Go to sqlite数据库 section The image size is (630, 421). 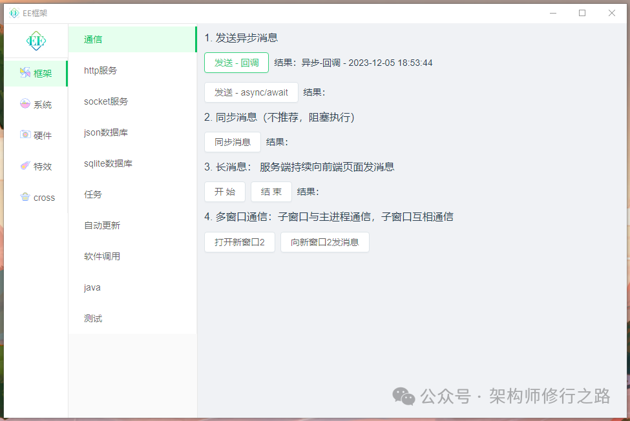click(x=132, y=163)
